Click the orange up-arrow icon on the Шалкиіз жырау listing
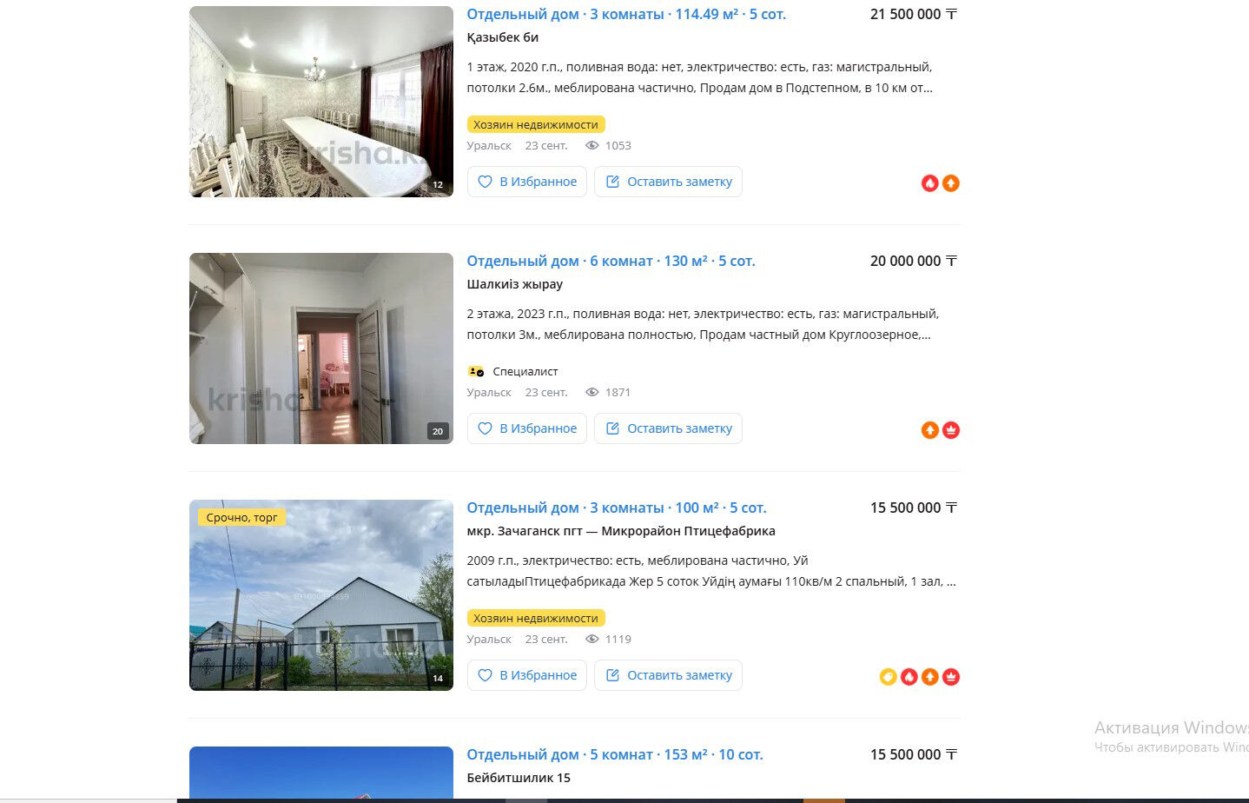The height and width of the screenshot is (803, 1249). tap(929, 430)
